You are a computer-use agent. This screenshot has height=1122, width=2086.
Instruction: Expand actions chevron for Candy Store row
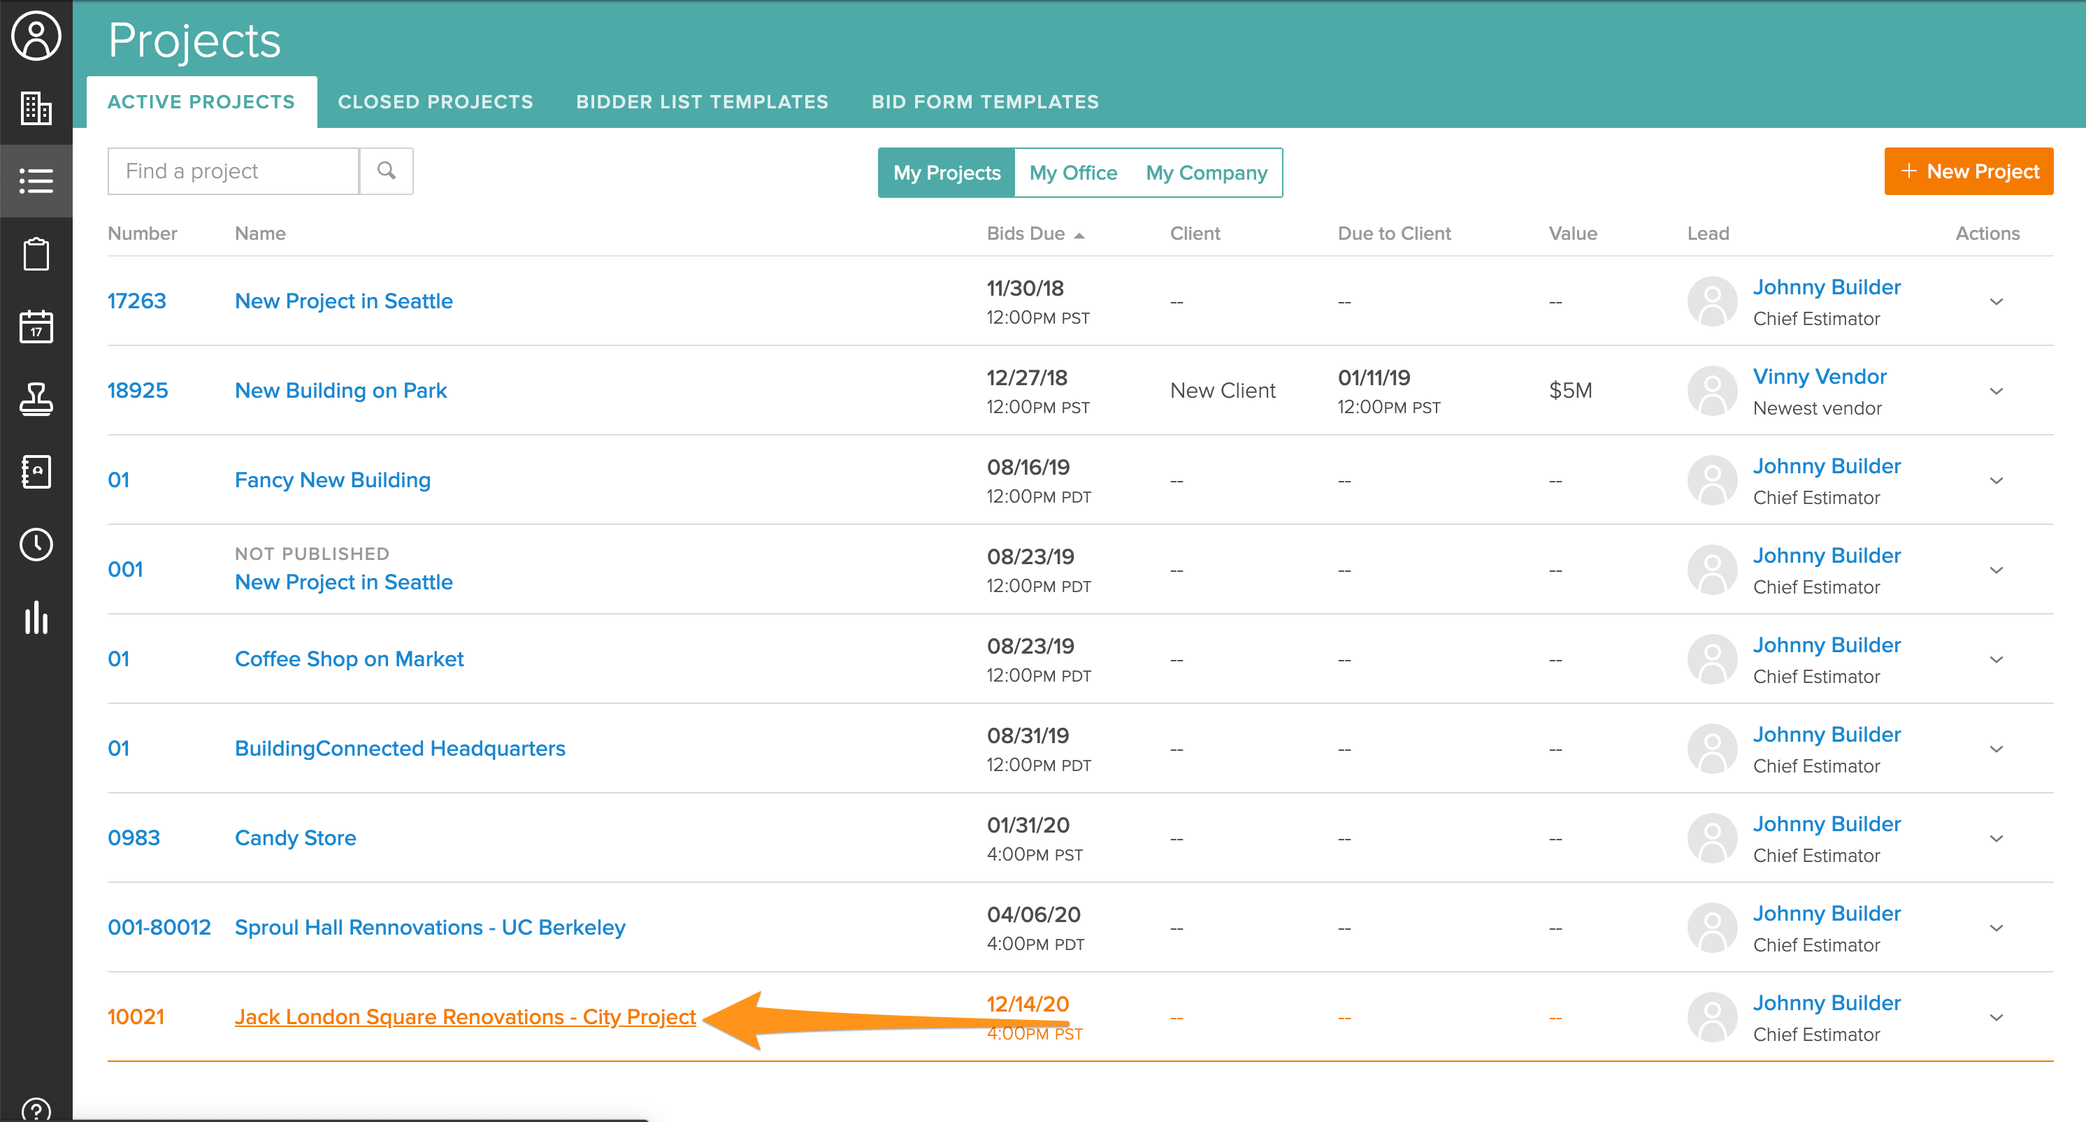[1995, 839]
